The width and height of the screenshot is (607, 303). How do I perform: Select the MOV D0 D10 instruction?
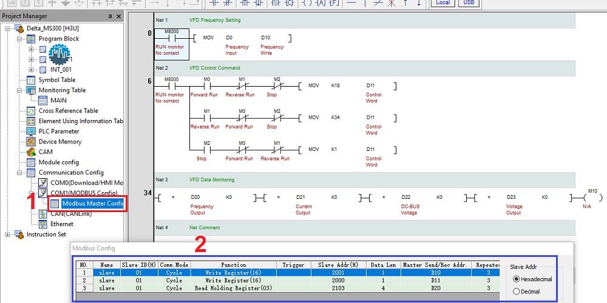tap(242, 38)
